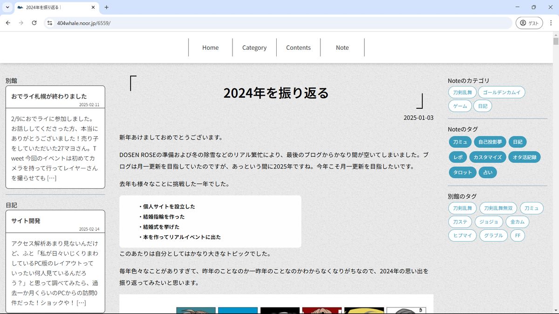
Task: Close the 2024年を振り返る tab
Action: [93, 7]
